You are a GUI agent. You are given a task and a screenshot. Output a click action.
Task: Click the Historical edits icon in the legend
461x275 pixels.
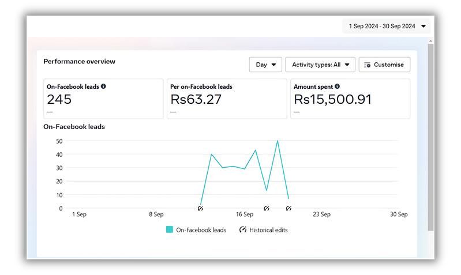[x=243, y=229]
